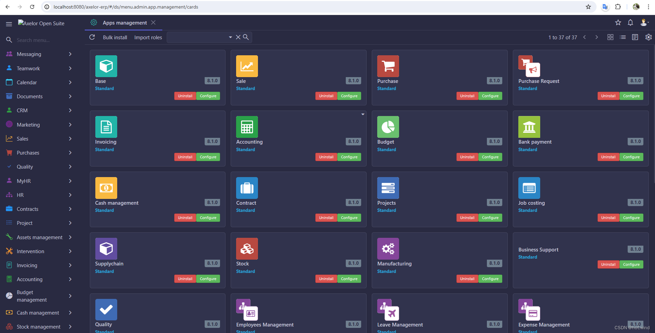655x333 pixels.
Task: Reload the browser page
Action: (x=32, y=7)
